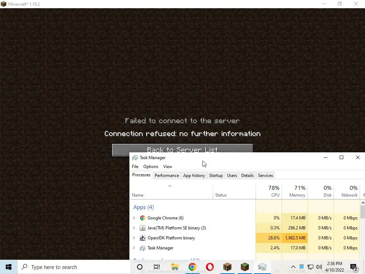
Task: Open Google Chrome from the taskbar
Action: pyautogui.click(x=192, y=267)
